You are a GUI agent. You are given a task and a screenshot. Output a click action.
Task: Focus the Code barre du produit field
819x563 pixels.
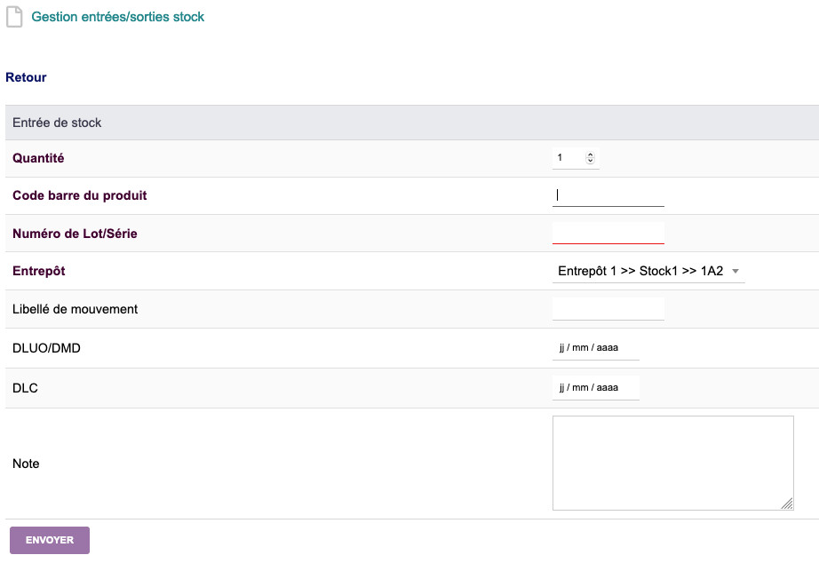click(608, 195)
